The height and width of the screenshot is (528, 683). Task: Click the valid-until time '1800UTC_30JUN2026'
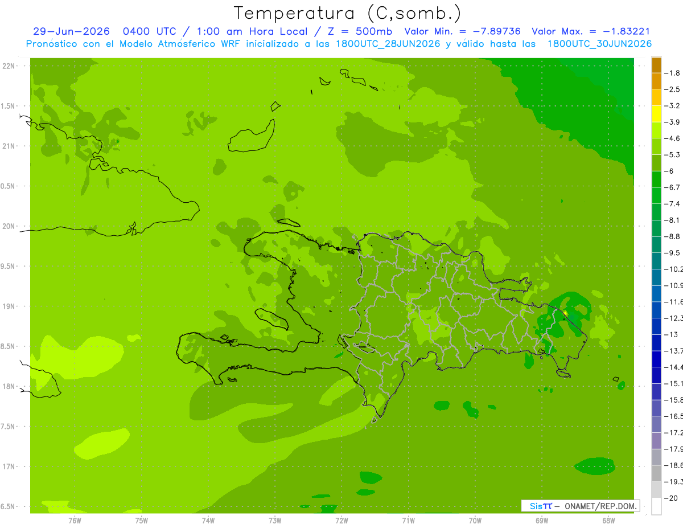click(599, 44)
